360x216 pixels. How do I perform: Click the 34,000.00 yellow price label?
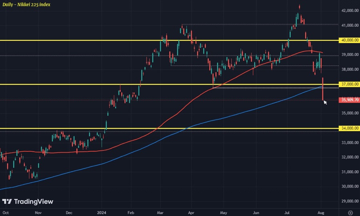349,129
